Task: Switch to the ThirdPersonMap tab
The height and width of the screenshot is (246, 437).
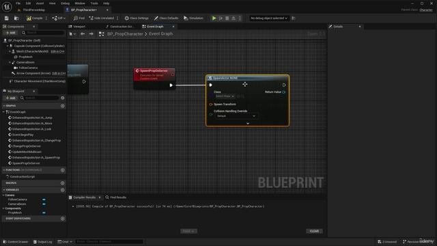Action: click(33, 10)
